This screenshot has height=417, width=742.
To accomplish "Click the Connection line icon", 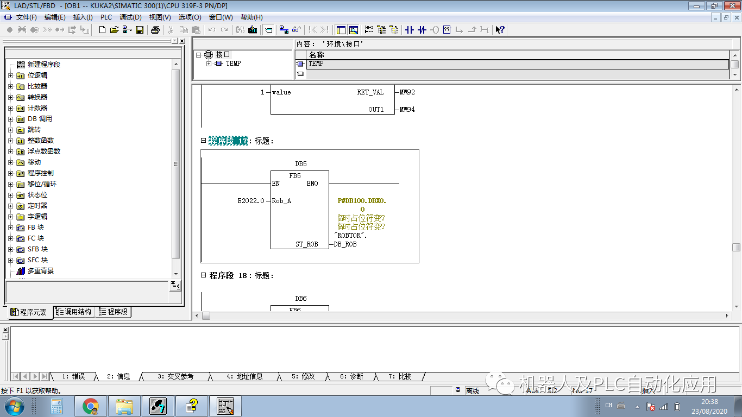I will [x=484, y=30].
